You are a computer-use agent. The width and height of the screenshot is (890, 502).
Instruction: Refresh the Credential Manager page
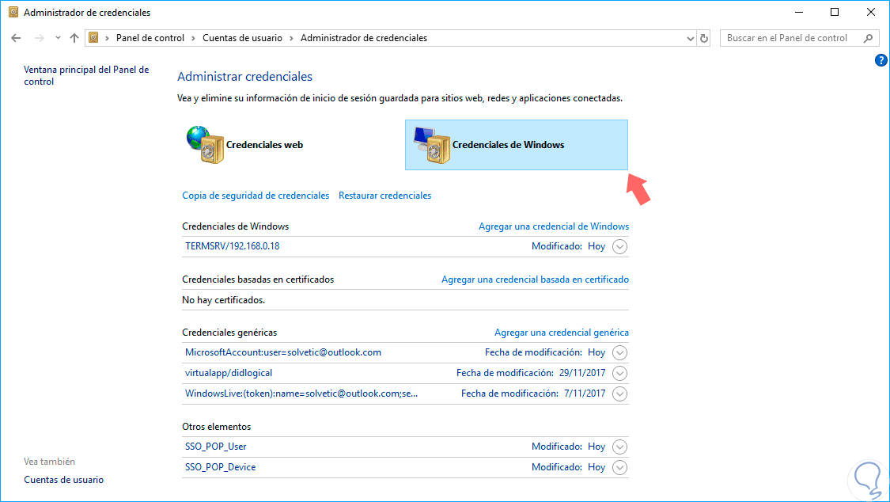(704, 39)
